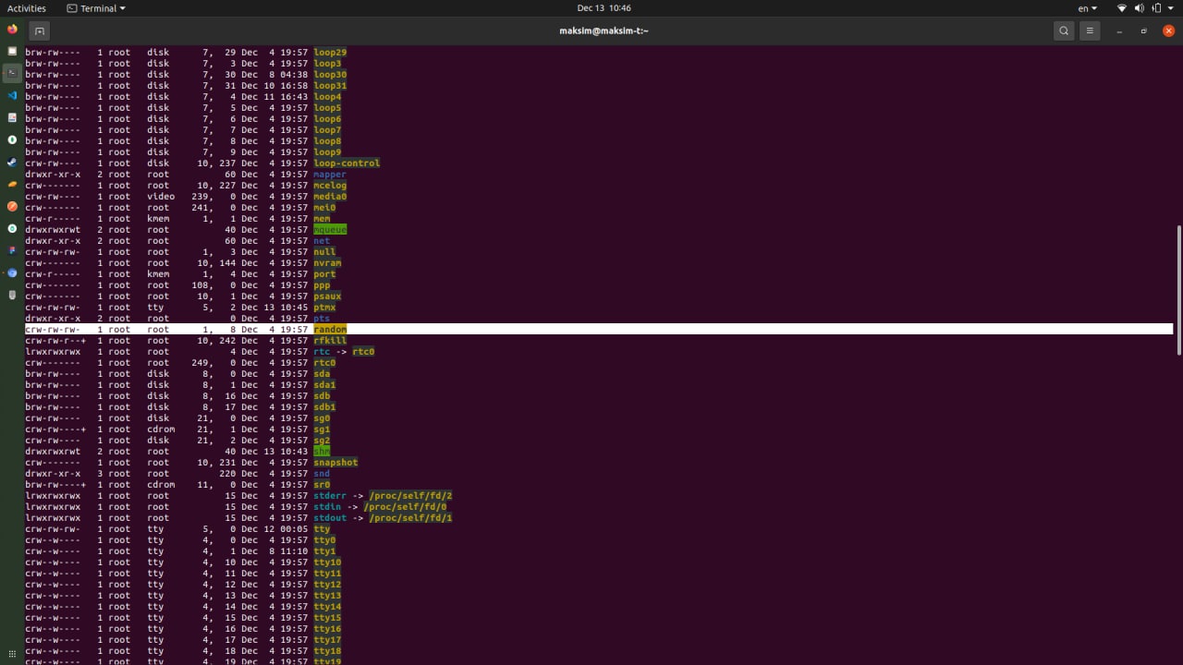This screenshot has width=1183, height=665.
Task: Click the "tty15" device name
Action: (x=327, y=618)
